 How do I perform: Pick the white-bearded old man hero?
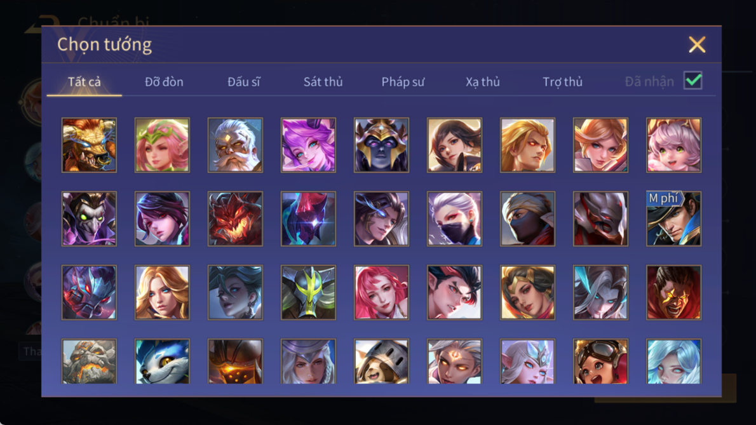tap(235, 145)
